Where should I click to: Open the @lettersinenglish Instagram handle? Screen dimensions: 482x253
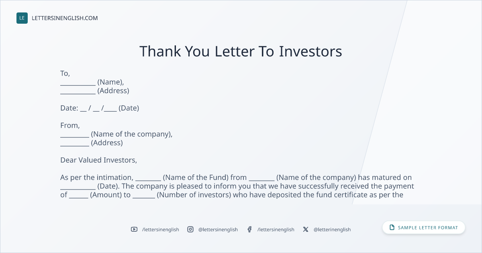[218, 230]
